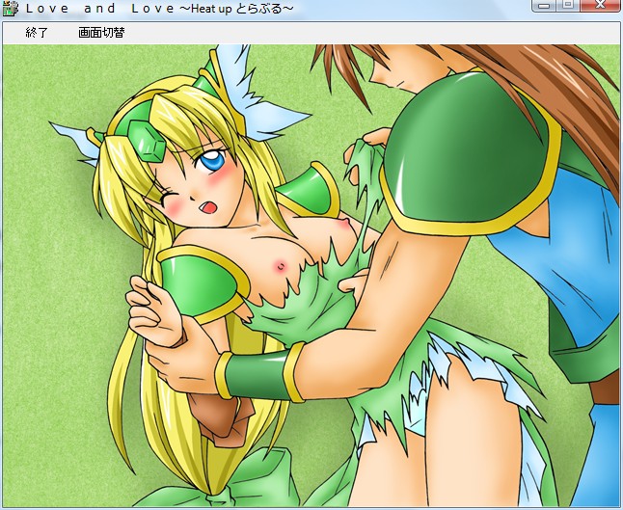Open the 画面切替 menu
The height and width of the screenshot is (510, 623).
(101, 33)
